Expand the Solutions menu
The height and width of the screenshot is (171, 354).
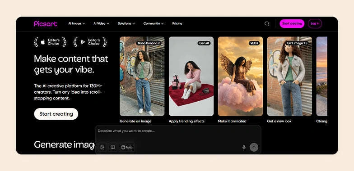[126, 23]
